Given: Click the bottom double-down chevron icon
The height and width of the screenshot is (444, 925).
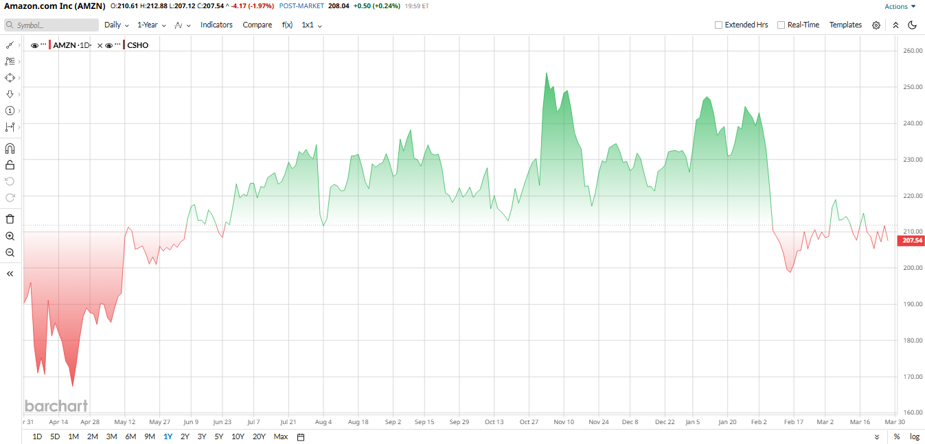Looking at the screenshot, I should (877, 436).
